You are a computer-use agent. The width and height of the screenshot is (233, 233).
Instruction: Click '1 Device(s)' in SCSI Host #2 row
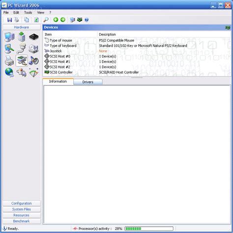(108, 67)
